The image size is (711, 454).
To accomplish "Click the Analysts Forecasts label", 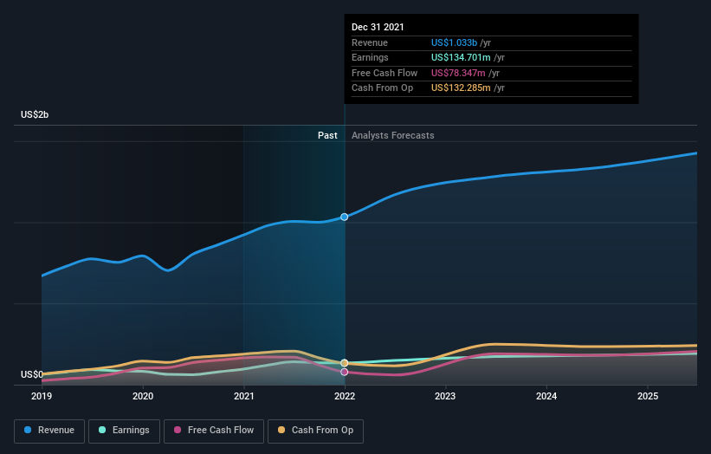I will coord(392,136).
